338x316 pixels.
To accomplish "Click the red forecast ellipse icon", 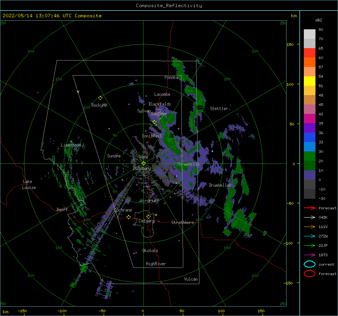I will click(x=309, y=274).
